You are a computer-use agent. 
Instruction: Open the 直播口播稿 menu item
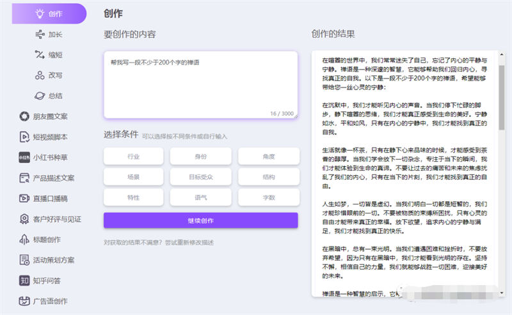pos(50,198)
